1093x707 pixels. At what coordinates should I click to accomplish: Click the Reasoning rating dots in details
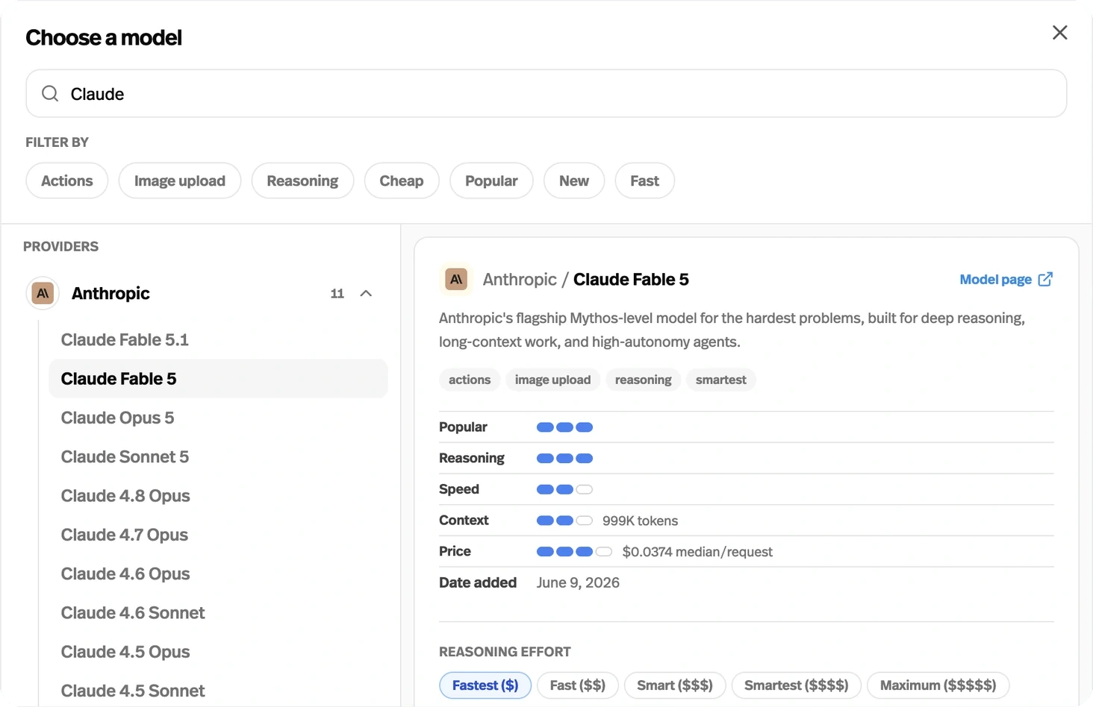point(564,458)
